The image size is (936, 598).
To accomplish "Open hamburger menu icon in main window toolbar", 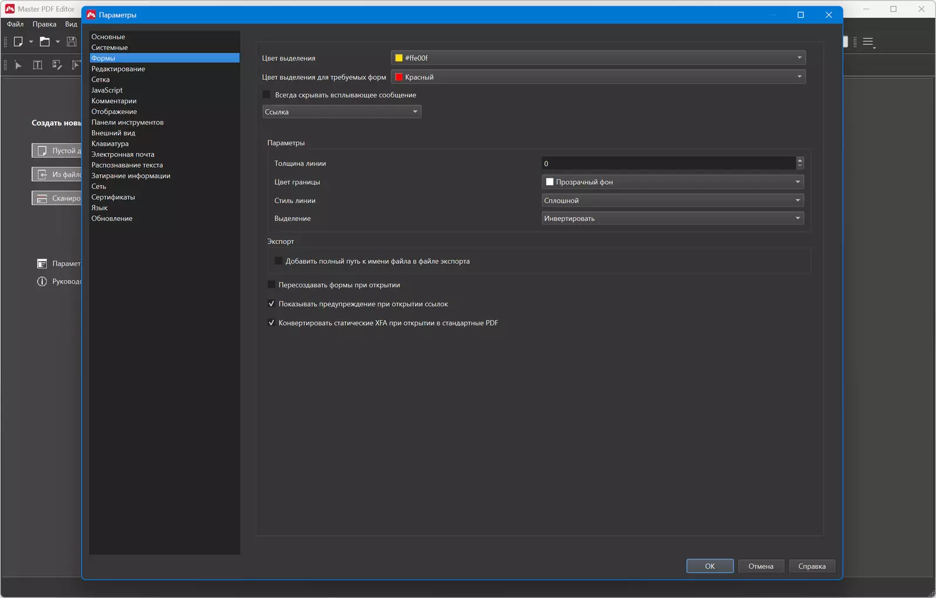I will [869, 42].
